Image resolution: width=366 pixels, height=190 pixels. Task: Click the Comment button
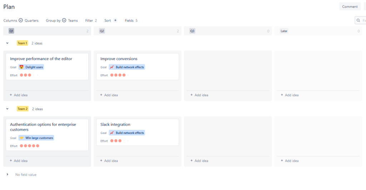point(350,6)
